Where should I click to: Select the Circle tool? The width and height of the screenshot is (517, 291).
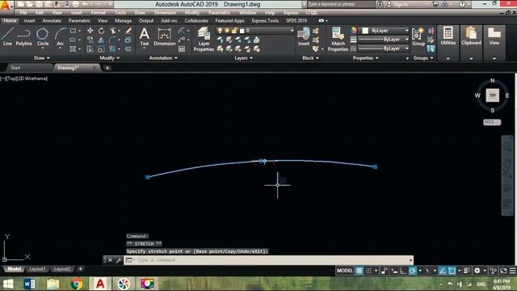point(43,37)
